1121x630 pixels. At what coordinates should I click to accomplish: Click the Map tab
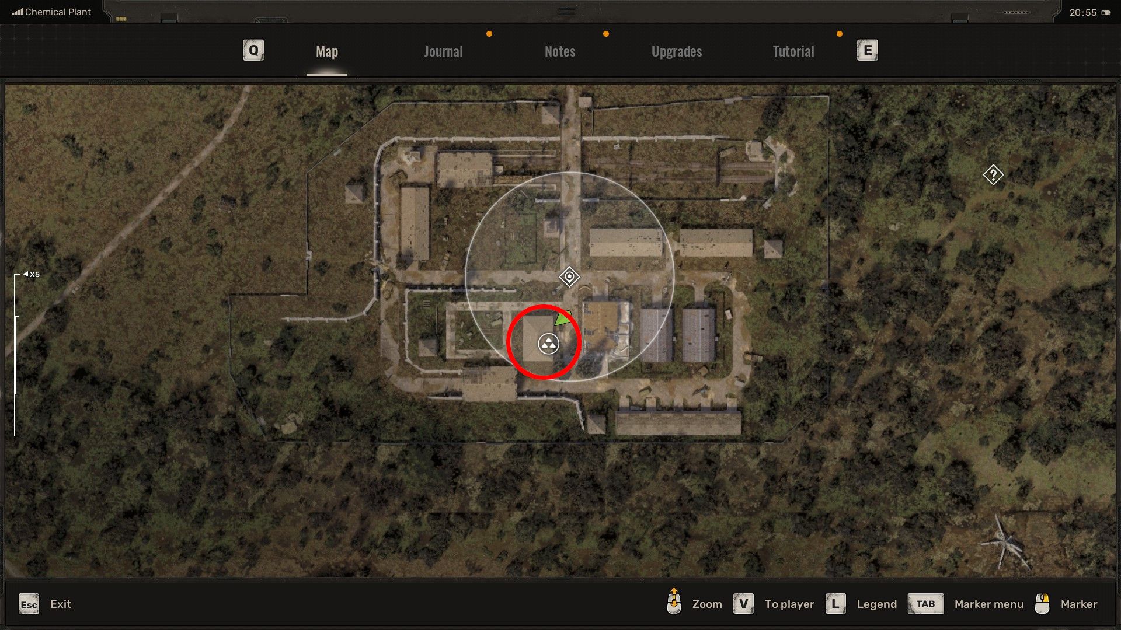(x=326, y=50)
